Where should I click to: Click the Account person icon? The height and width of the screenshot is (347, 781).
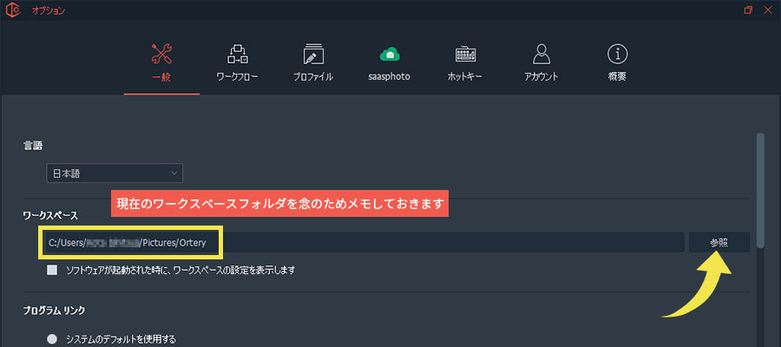[x=541, y=54]
